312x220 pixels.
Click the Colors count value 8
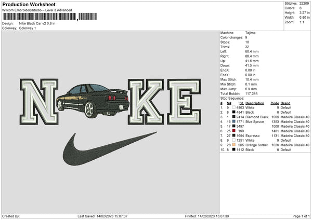(x=301, y=8)
